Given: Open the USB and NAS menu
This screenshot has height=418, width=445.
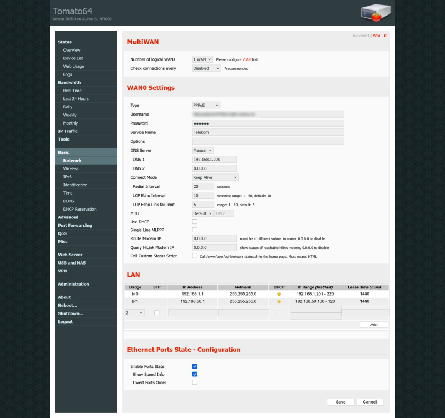Looking at the screenshot, I should (72, 263).
